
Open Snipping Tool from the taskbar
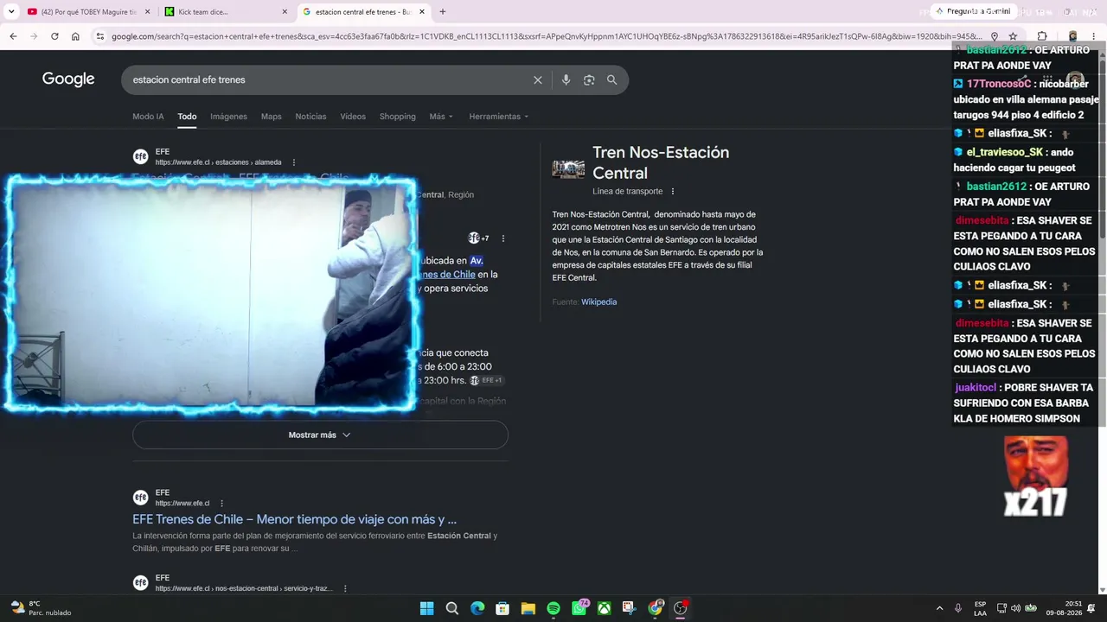pyautogui.click(x=630, y=608)
